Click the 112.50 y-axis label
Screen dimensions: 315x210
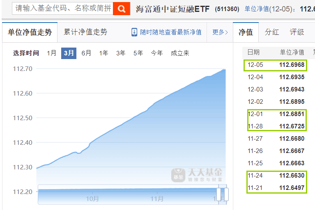coord(23,118)
